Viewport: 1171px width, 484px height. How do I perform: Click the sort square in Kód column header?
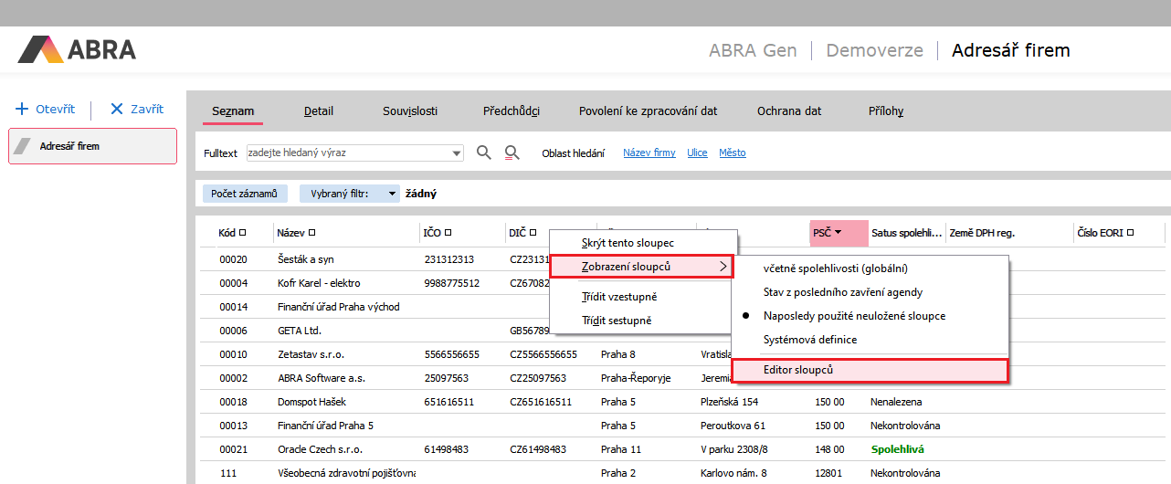click(x=242, y=233)
